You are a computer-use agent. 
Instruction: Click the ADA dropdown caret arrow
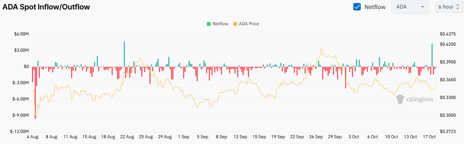423,7
